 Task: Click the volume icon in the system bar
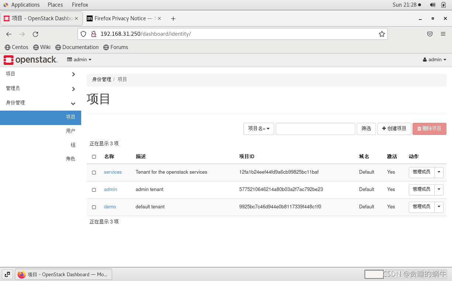(x=432, y=5)
